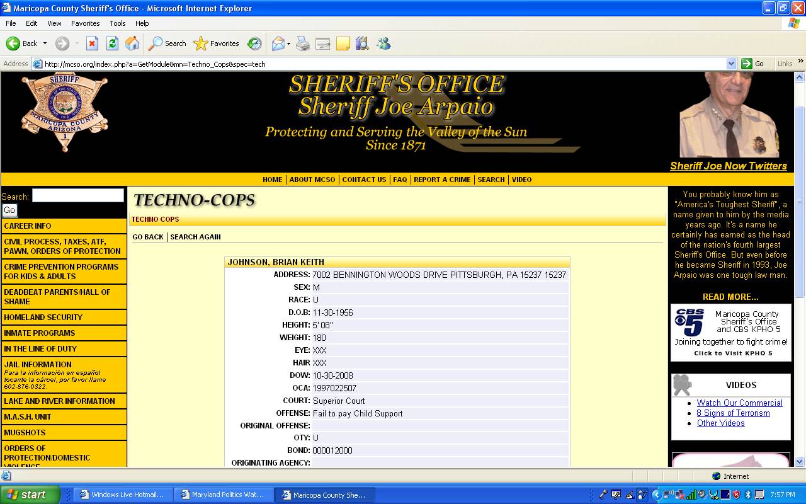Open the FAQ navigation link
This screenshot has width=806, height=504.
400,180
